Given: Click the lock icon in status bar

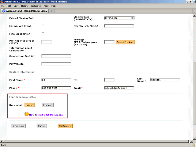Looking at the screenshot, I should click(x=194, y=145).
